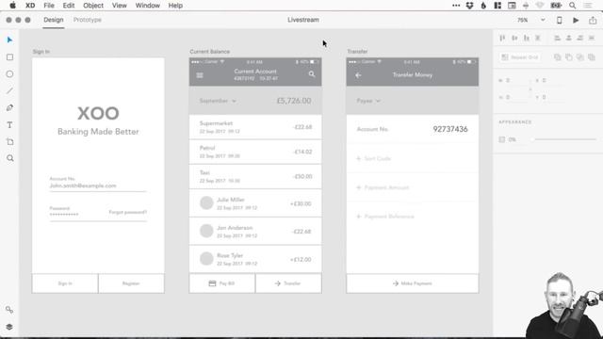Select the Line tool
This screenshot has height=339, width=603.
[x=9, y=90]
